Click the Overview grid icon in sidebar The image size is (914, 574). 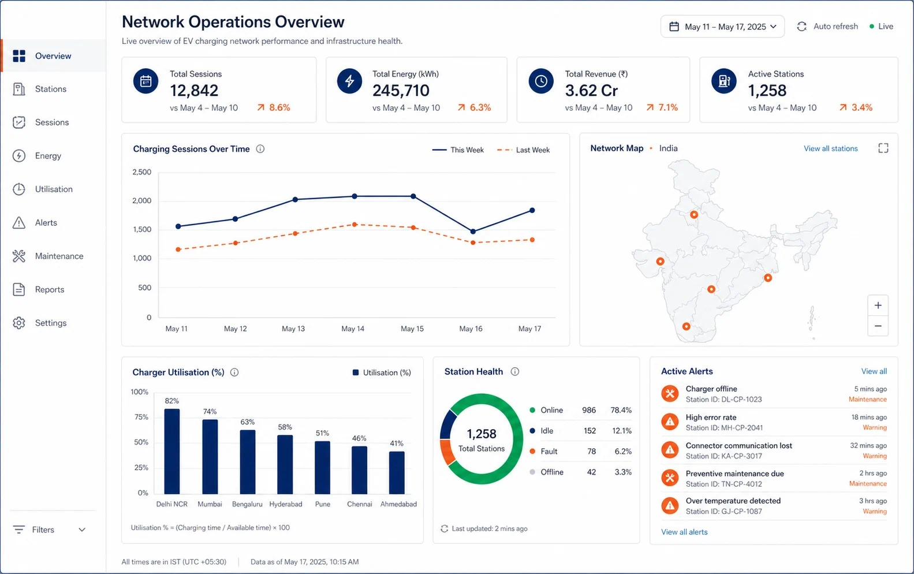click(19, 56)
